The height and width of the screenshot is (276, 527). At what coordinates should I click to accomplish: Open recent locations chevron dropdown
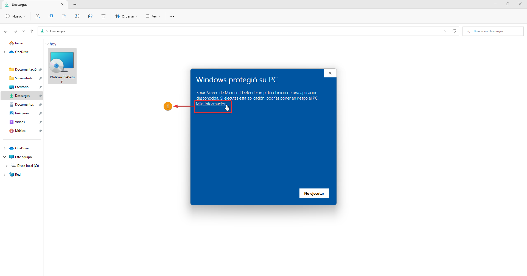point(24,31)
